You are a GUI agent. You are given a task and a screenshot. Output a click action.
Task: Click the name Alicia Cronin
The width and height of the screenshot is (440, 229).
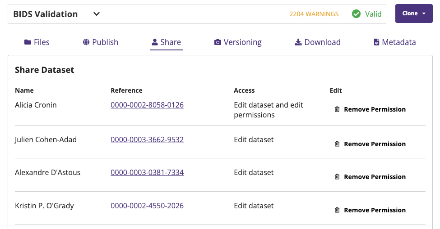tap(36, 105)
